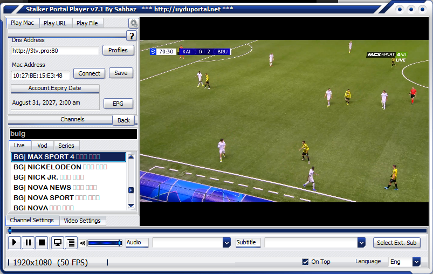Mute audio using the speaker icon
This screenshot has height=274, width=433.
tap(83, 243)
